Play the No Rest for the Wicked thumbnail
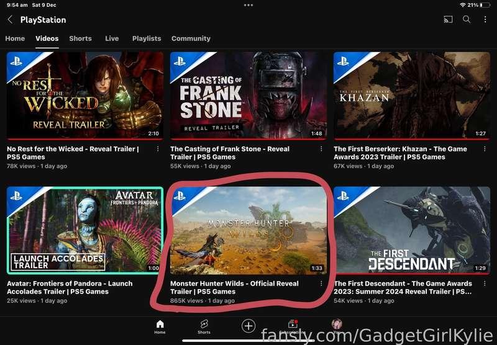Screen dimensions: 497x345 click(85, 96)
